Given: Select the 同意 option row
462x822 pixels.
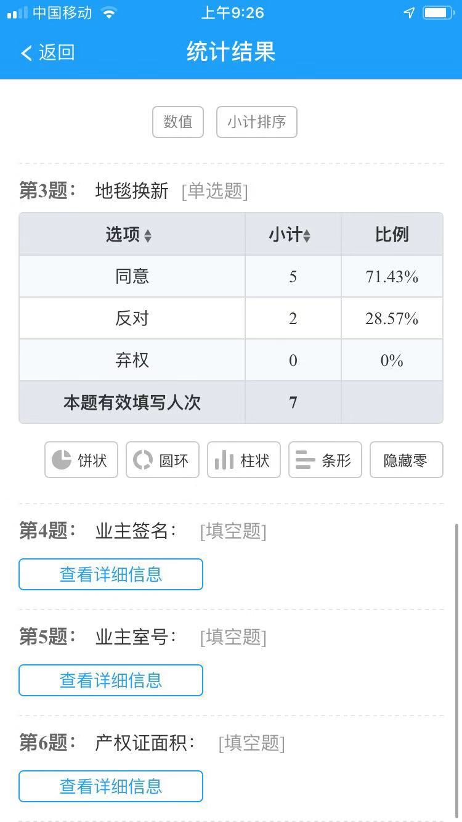Looking at the screenshot, I should 132,277.
